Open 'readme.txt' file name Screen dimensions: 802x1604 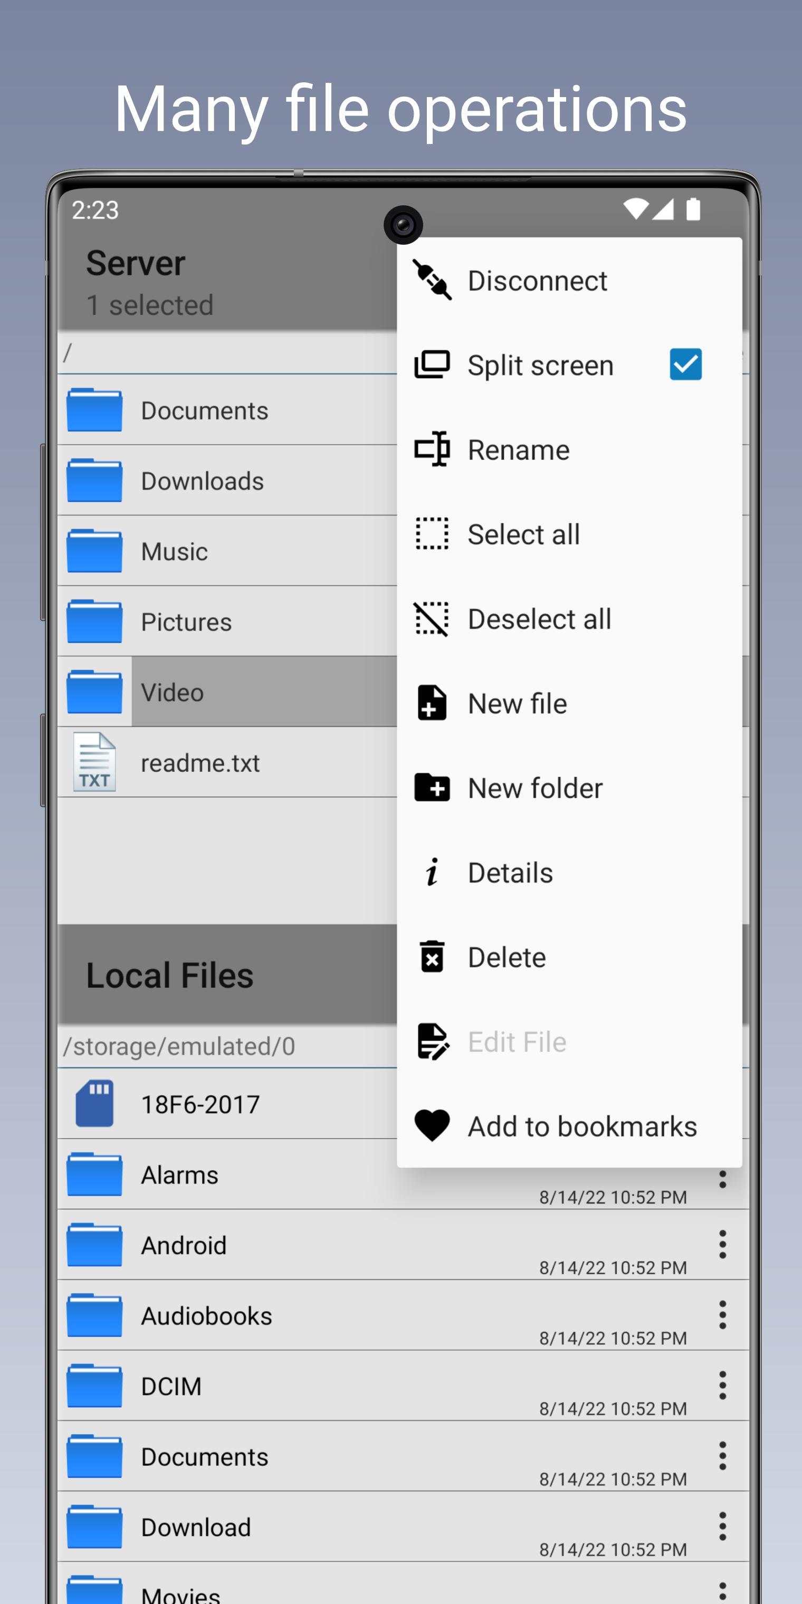click(200, 763)
